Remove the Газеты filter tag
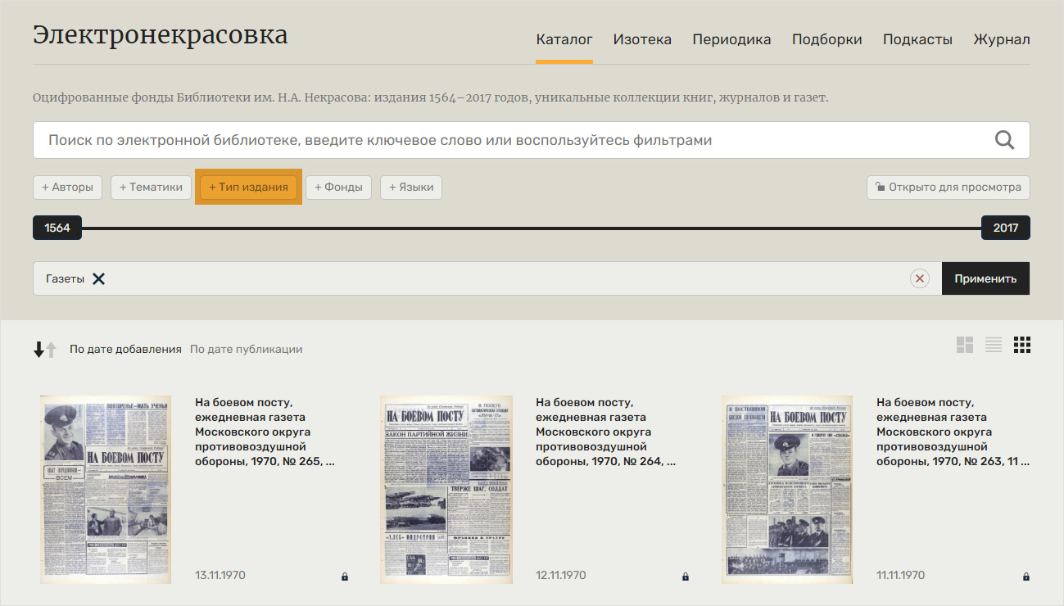The image size is (1064, 606). (98, 278)
